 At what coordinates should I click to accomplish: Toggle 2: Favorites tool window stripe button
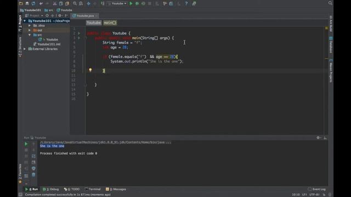coord(20,174)
